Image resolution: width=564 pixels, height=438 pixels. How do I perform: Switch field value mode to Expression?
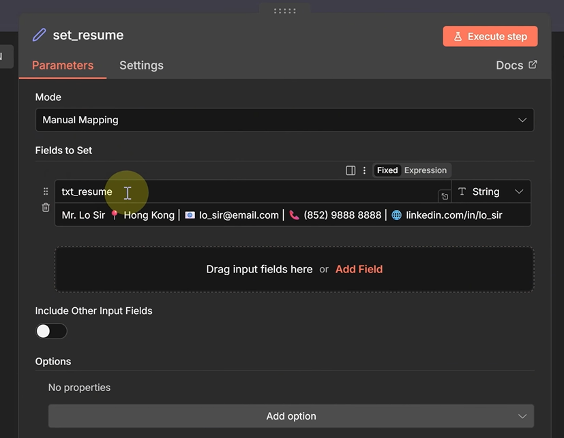pyautogui.click(x=425, y=170)
